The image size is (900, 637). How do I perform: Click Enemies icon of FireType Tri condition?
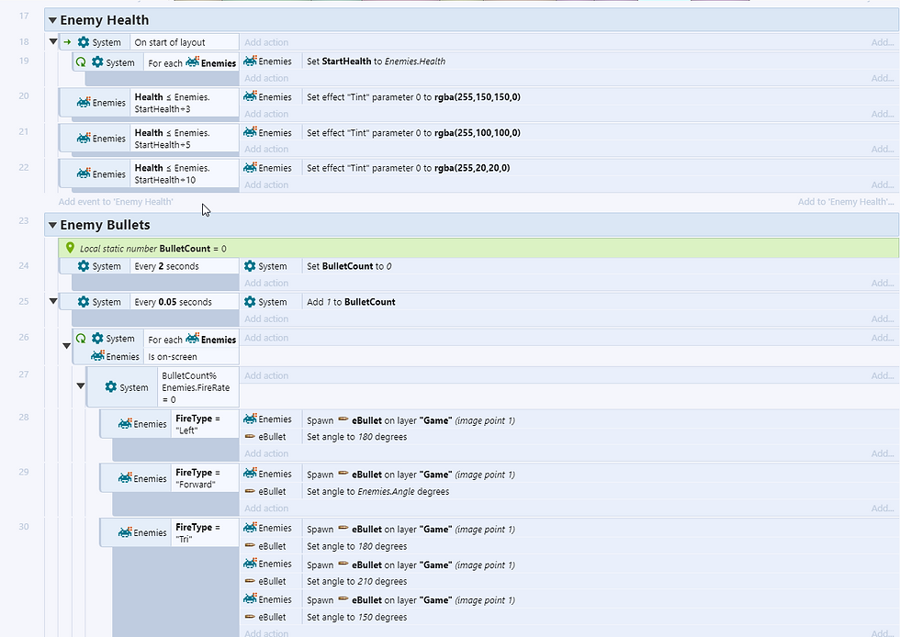click(x=125, y=532)
